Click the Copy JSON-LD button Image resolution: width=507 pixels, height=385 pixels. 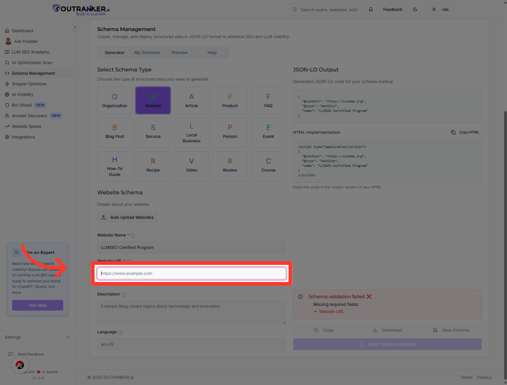click(x=324, y=330)
